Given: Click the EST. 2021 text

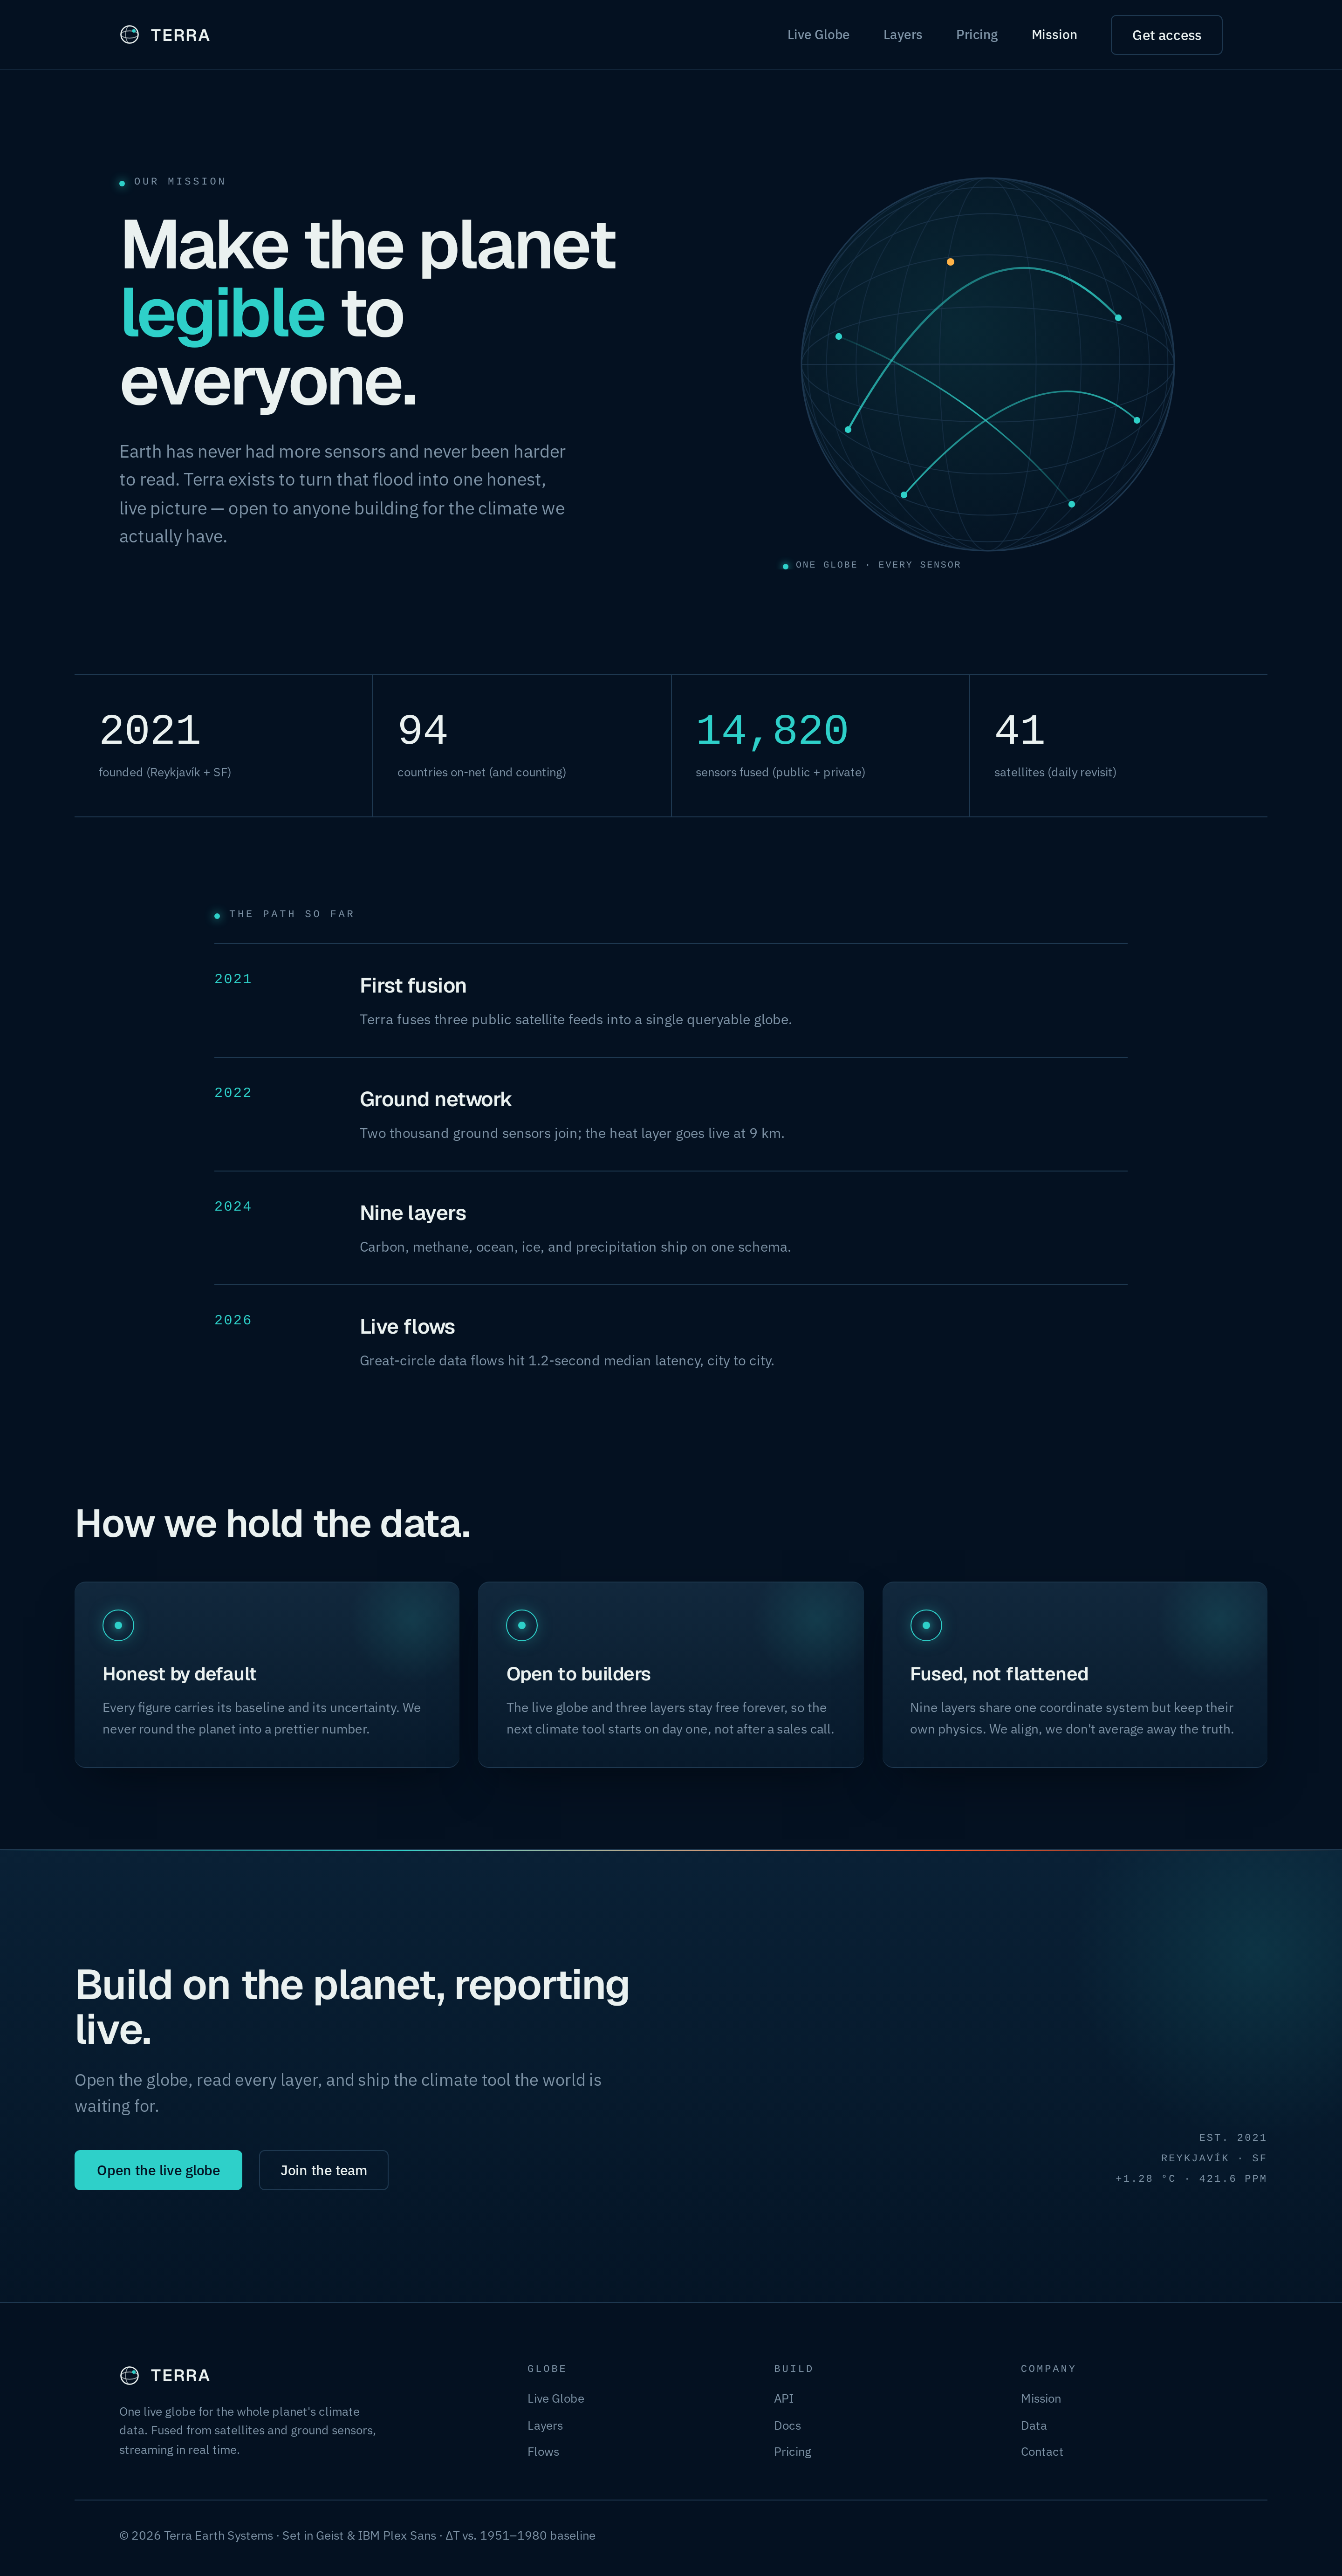Looking at the screenshot, I should (1233, 2138).
